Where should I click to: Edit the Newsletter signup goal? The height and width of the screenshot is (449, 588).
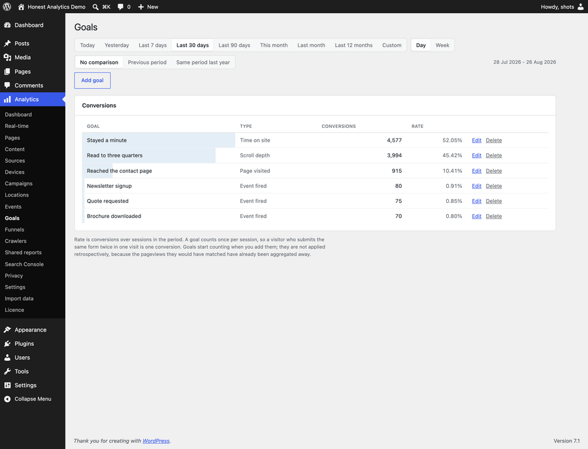[476, 186]
